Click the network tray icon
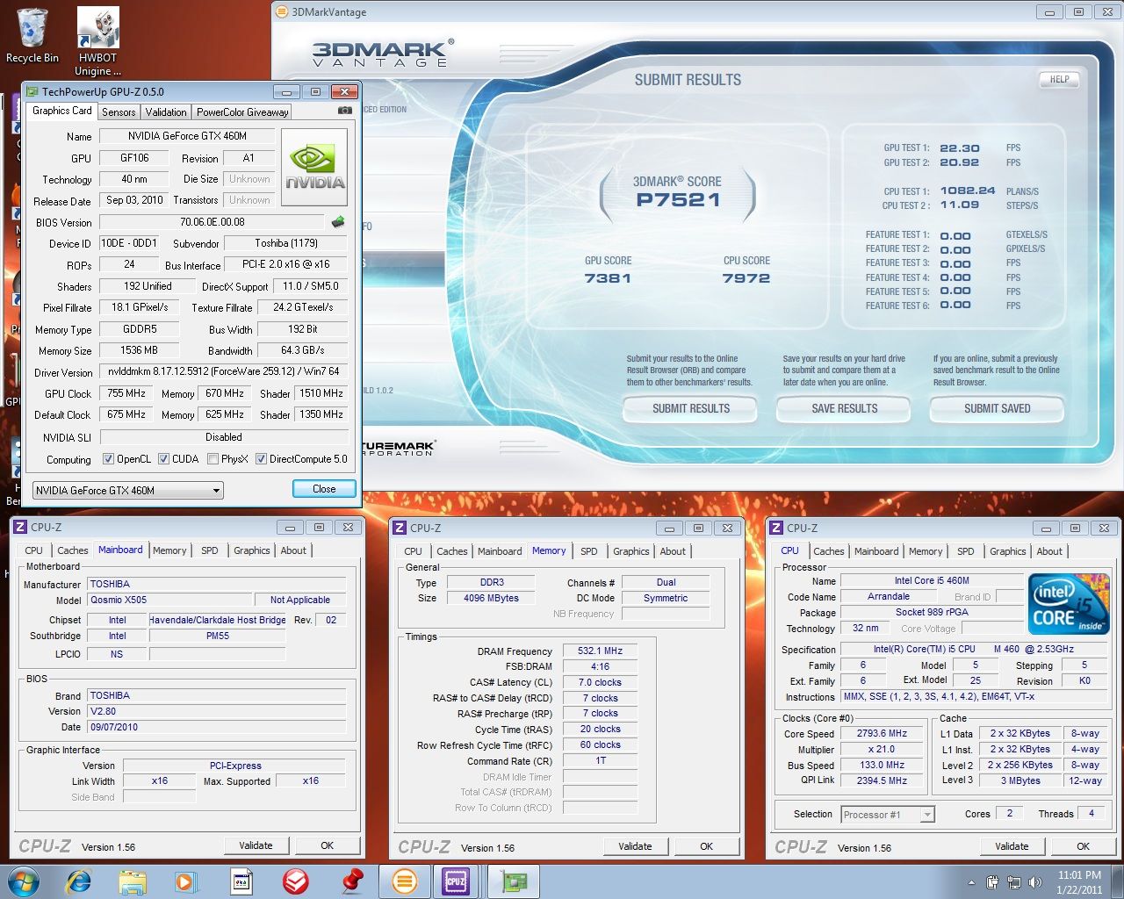 [1013, 882]
